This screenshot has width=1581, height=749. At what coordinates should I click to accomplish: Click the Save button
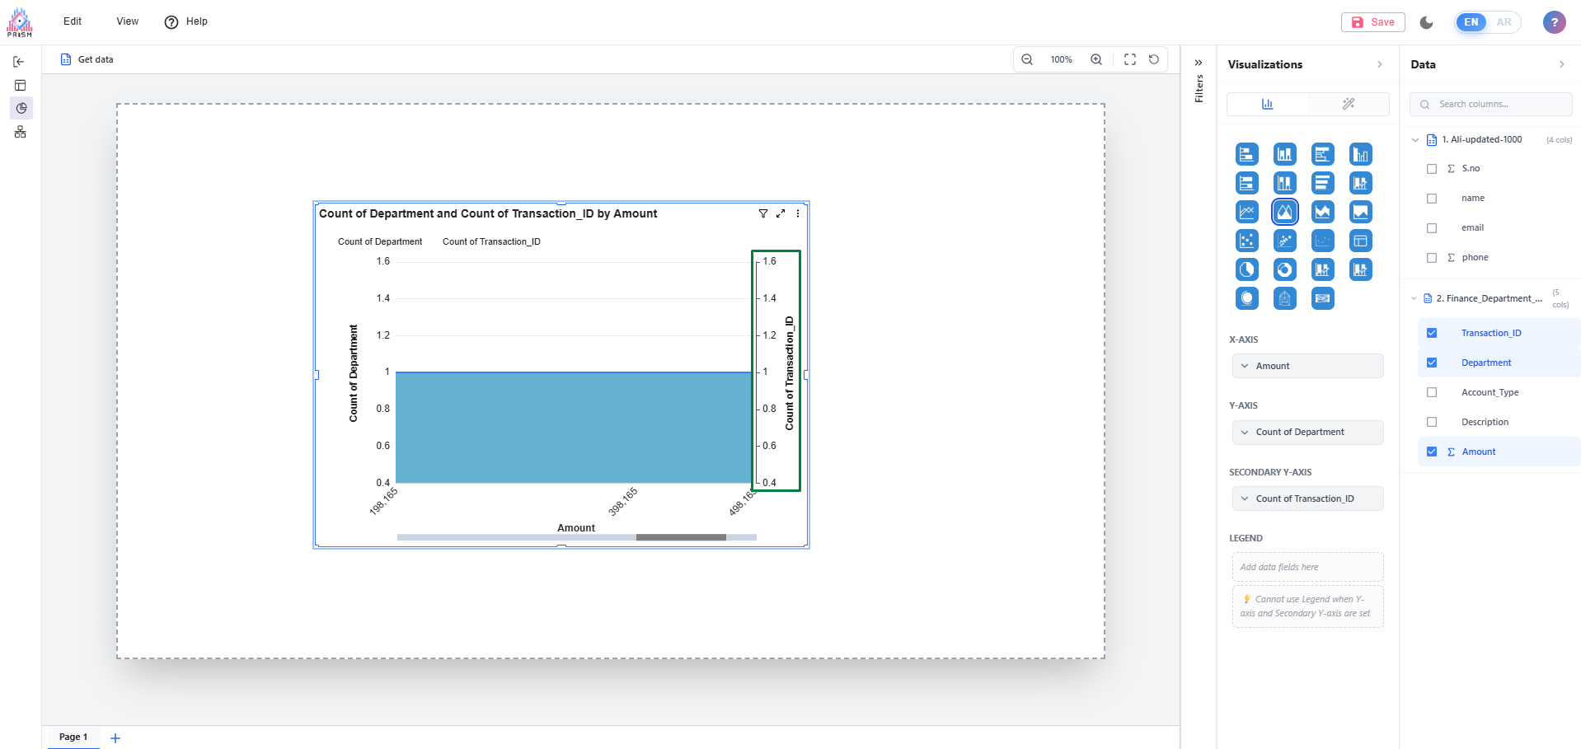(x=1372, y=22)
